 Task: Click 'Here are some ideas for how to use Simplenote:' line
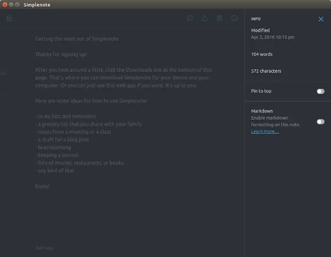91,101
